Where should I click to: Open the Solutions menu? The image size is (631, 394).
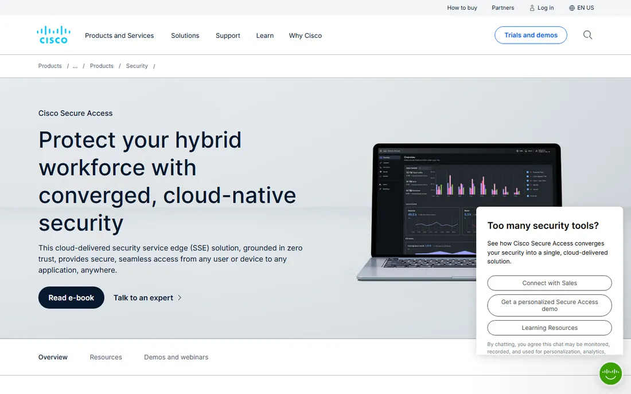point(185,36)
